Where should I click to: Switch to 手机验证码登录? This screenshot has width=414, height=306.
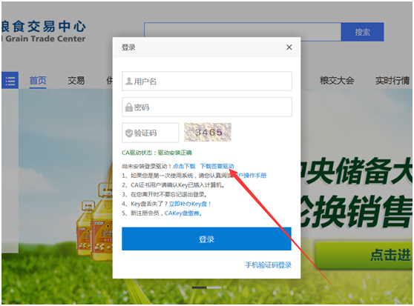coord(269,265)
